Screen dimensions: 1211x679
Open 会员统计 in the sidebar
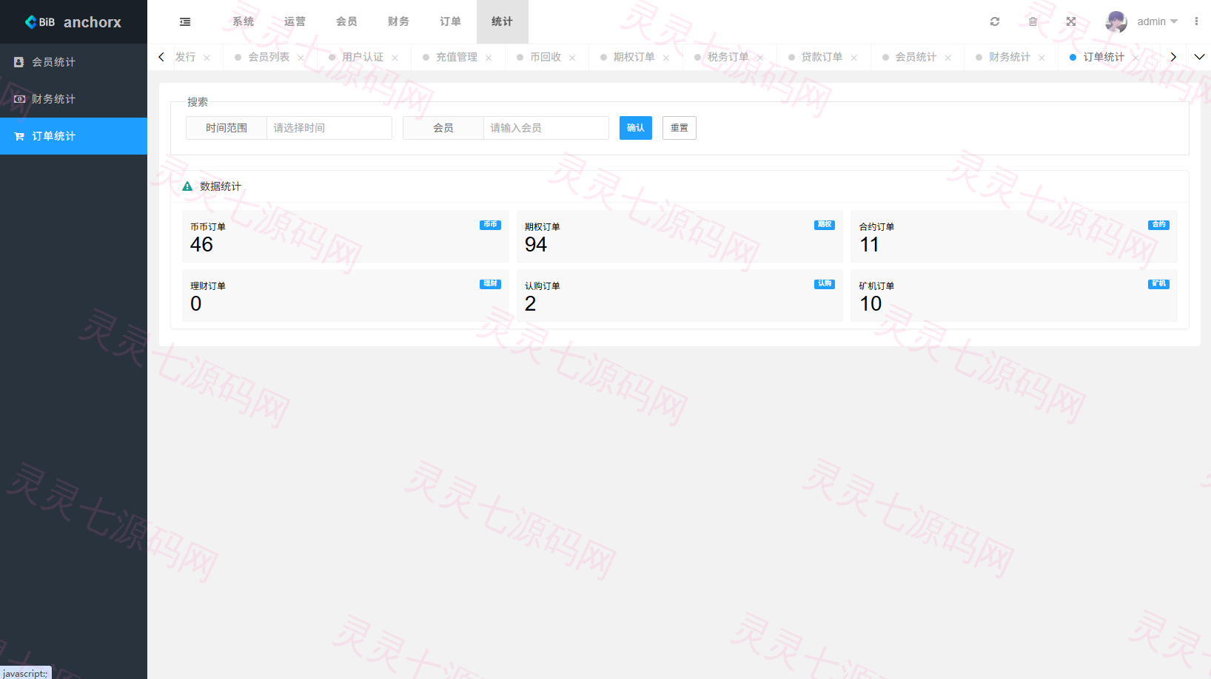(x=73, y=62)
